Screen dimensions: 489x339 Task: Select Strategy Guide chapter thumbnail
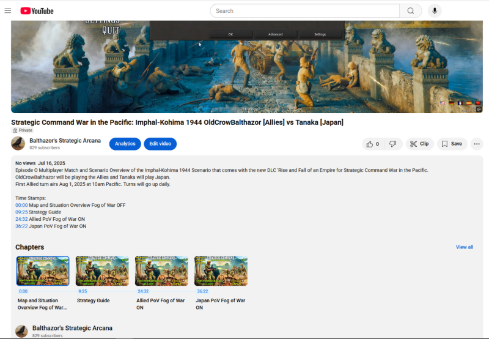[102, 271]
